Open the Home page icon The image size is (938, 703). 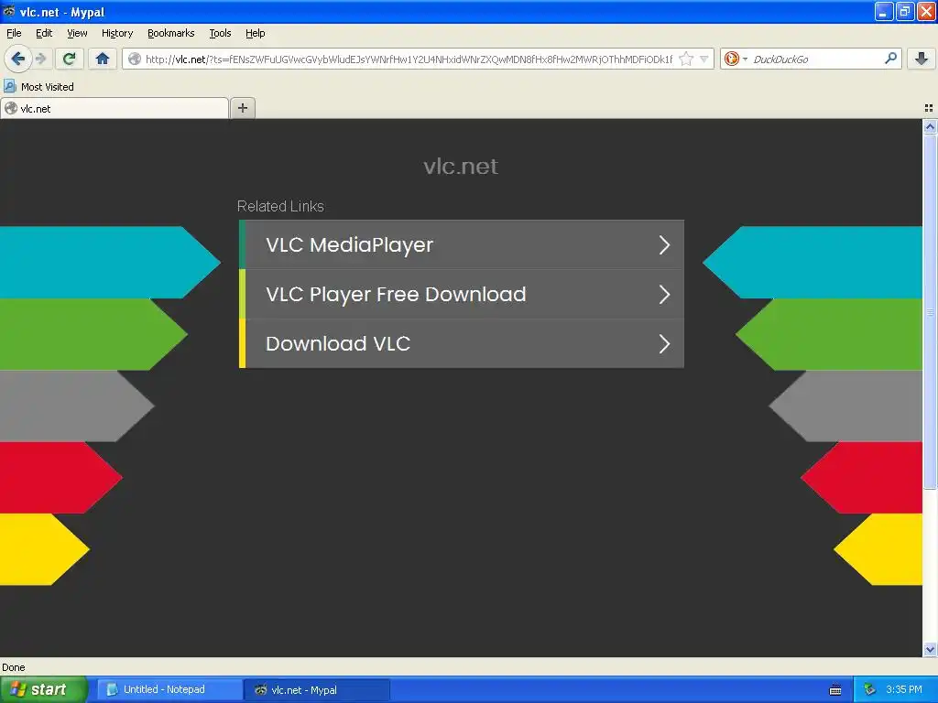point(103,59)
